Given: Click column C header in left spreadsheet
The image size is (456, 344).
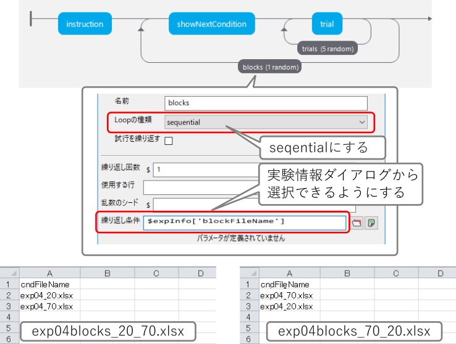Looking at the screenshot, I should 156,273.
